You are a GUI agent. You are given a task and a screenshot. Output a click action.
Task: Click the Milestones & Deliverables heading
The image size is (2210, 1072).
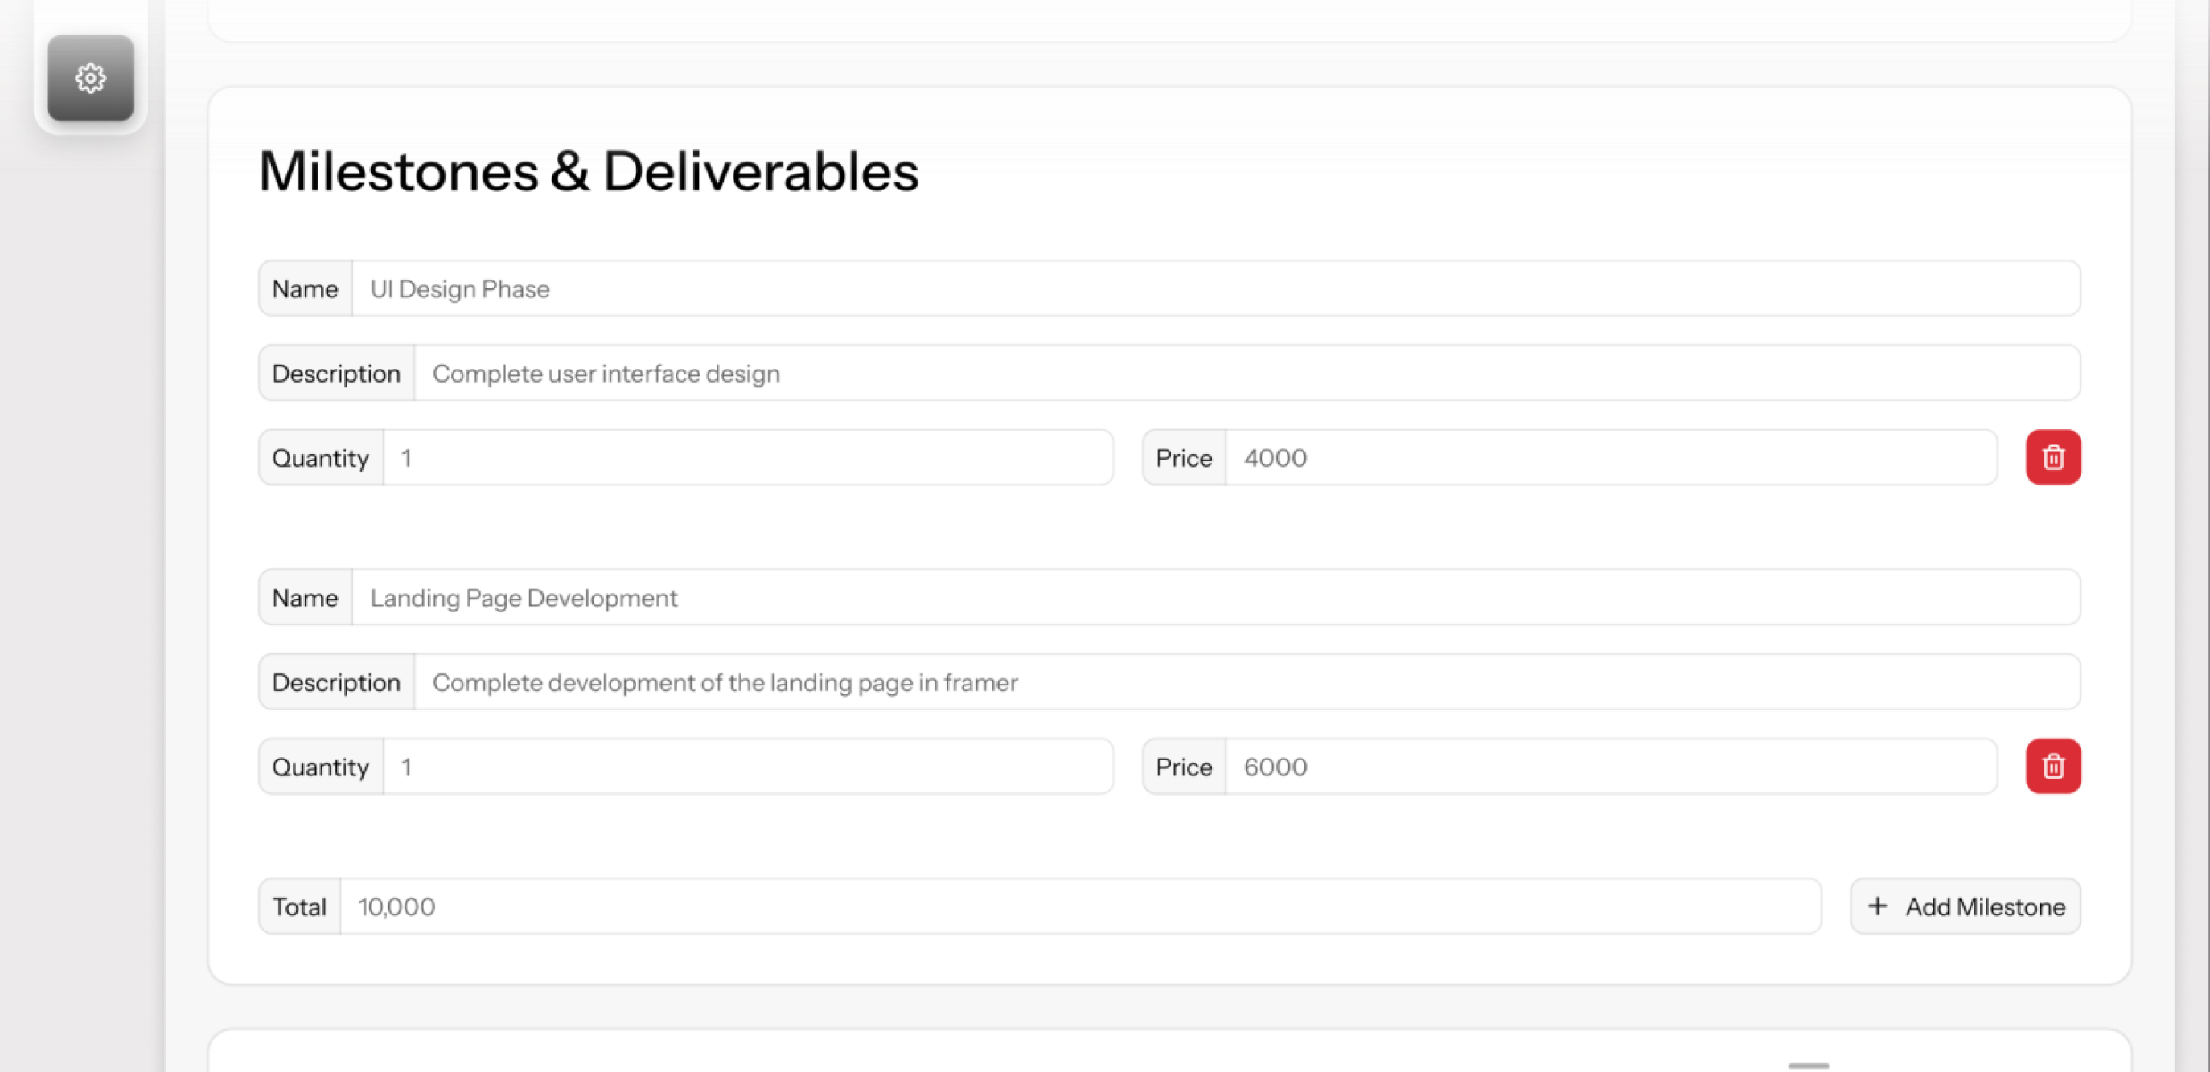tap(589, 171)
